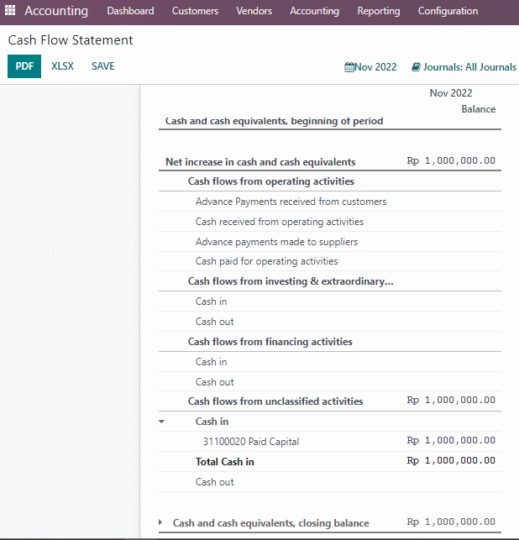Click the calendar icon beside Nov 2022
Image resolution: width=519 pixels, height=540 pixels.
(x=349, y=67)
